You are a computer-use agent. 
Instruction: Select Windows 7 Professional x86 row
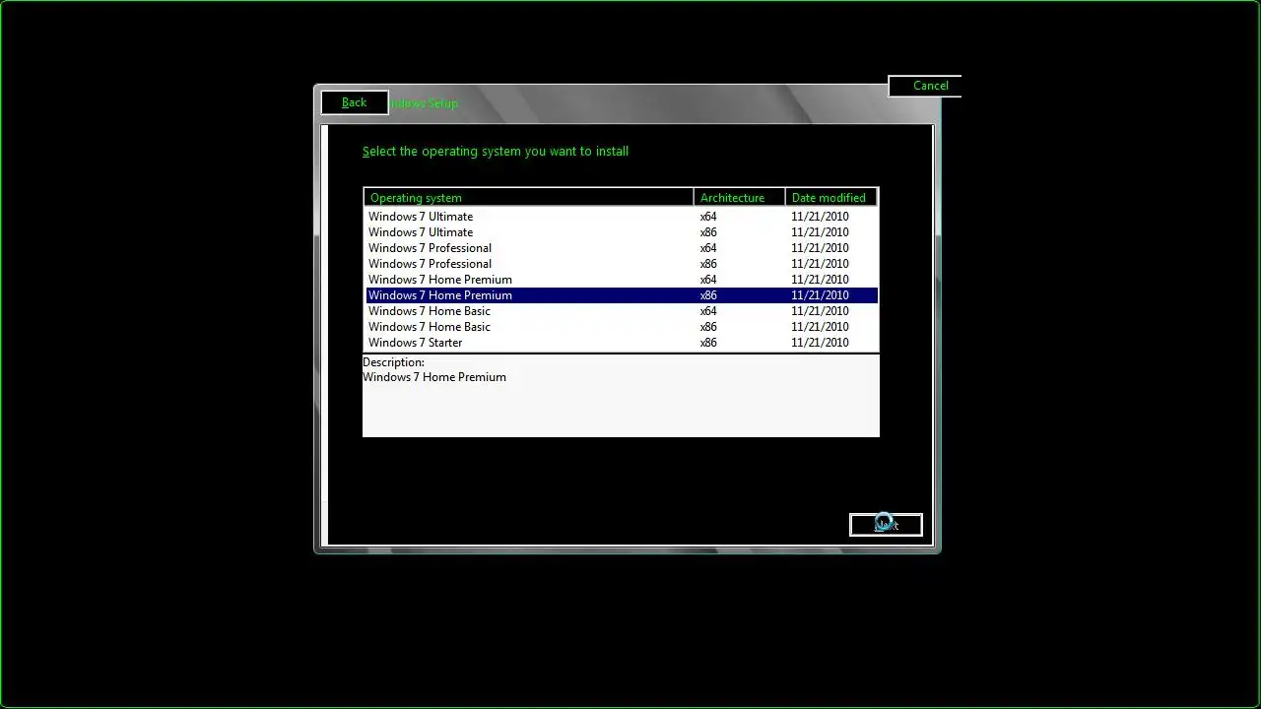tap(621, 264)
